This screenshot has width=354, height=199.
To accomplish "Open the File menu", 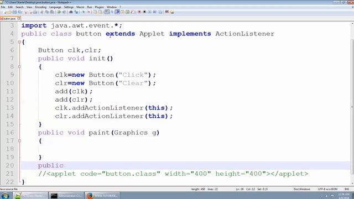I will point(3,7).
